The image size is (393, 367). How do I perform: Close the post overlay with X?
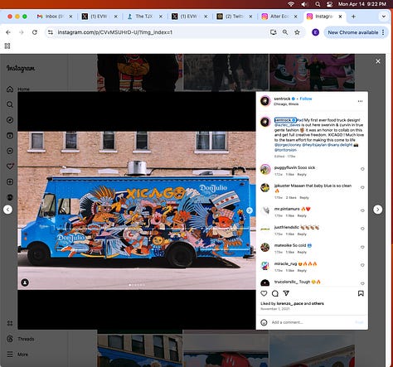click(x=378, y=61)
